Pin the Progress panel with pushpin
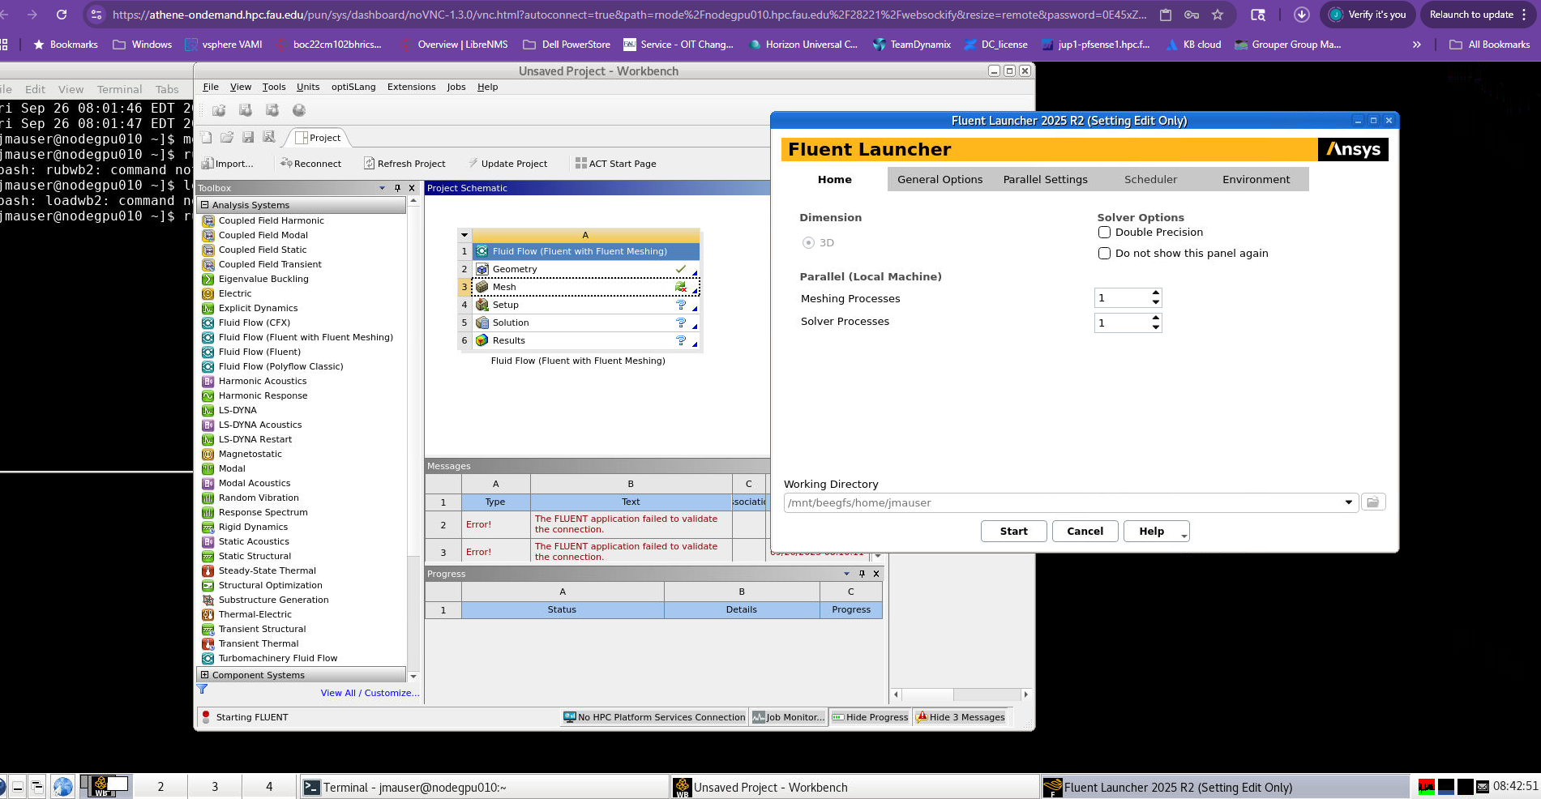1541x799 pixels. pyautogui.click(x=862, y=574)
